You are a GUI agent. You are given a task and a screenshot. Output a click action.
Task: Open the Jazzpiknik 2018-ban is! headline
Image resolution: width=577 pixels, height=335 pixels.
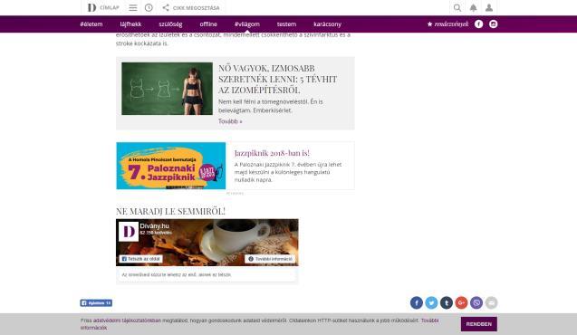[x=272, y=153]
